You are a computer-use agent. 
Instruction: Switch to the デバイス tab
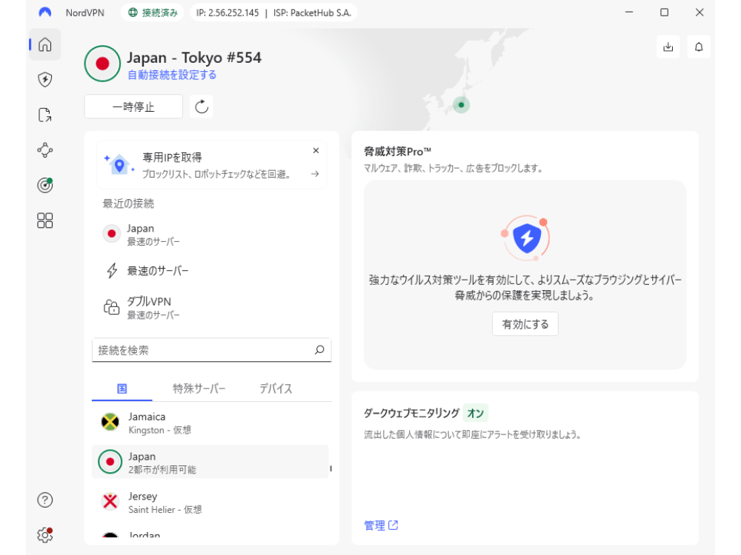pos(276,388)
